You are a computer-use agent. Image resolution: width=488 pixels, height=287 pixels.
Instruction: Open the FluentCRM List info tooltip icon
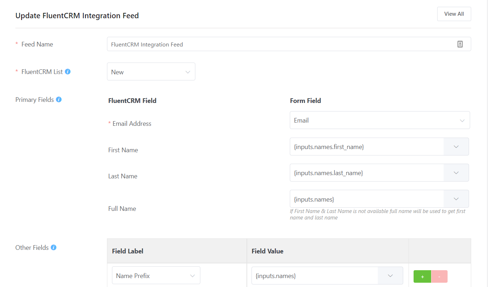coord(68,71)
